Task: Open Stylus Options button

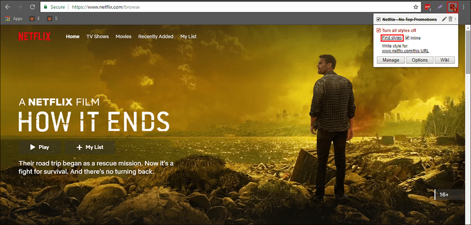Action: point(420,60)
